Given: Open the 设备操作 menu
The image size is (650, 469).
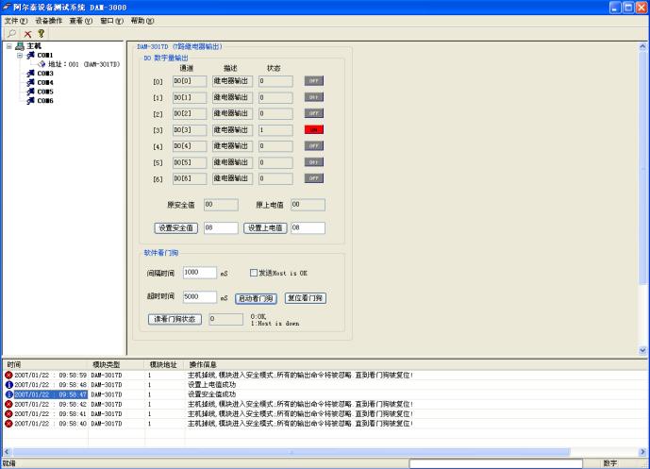Looking at the screenshot, I should pyautogui.click(x=49, y=20).
